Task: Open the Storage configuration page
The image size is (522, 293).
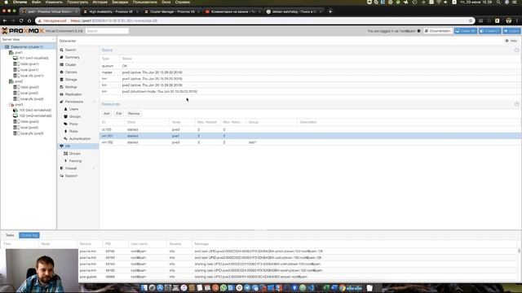Action: 71,80
